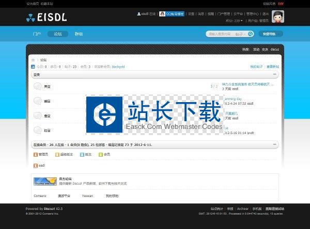Collapse the 豆类 forum category section
310x229 pixels.
click(276, 74)
